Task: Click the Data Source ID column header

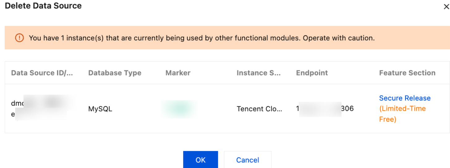Action: click(x=42, y=73)
